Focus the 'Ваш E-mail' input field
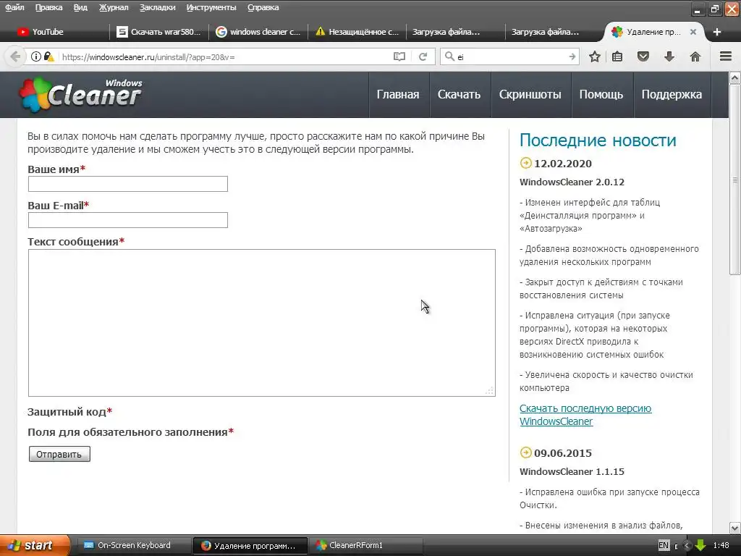This screenshot has width=741, height=556. (127, 220)
